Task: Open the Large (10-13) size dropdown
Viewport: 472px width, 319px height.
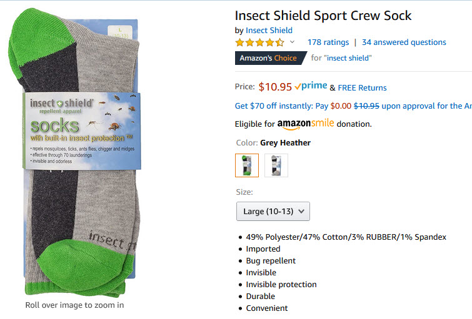Action: coord(273,211)
